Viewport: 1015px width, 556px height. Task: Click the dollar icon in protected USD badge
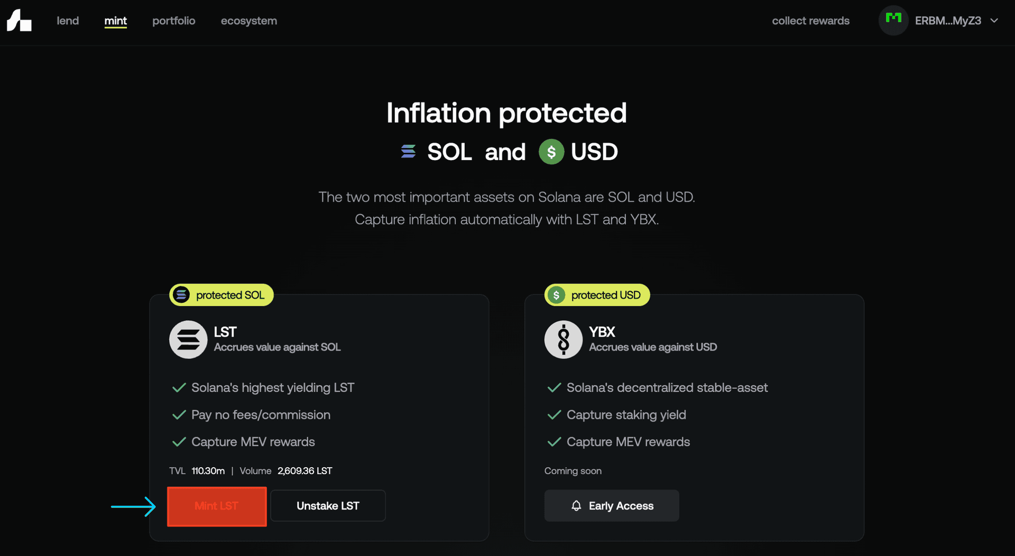[x=556, y=295]
